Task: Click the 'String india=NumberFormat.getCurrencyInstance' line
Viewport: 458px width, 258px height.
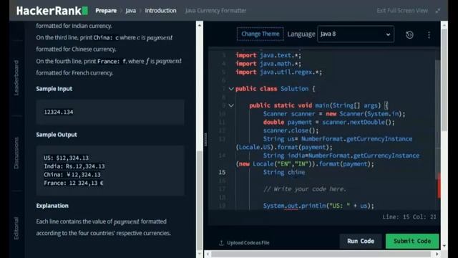Action: point(341,156)
